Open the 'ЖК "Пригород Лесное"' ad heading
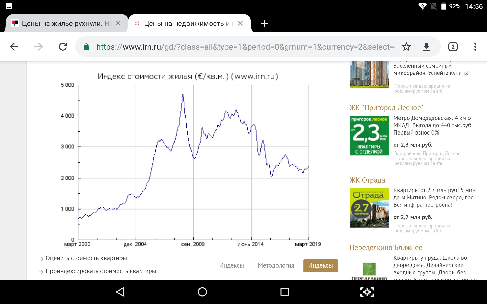 (386, 108)
